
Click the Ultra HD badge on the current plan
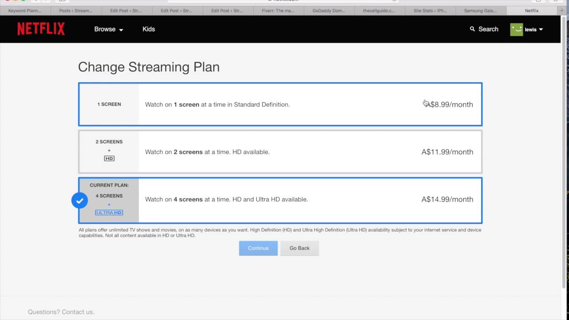109,212
